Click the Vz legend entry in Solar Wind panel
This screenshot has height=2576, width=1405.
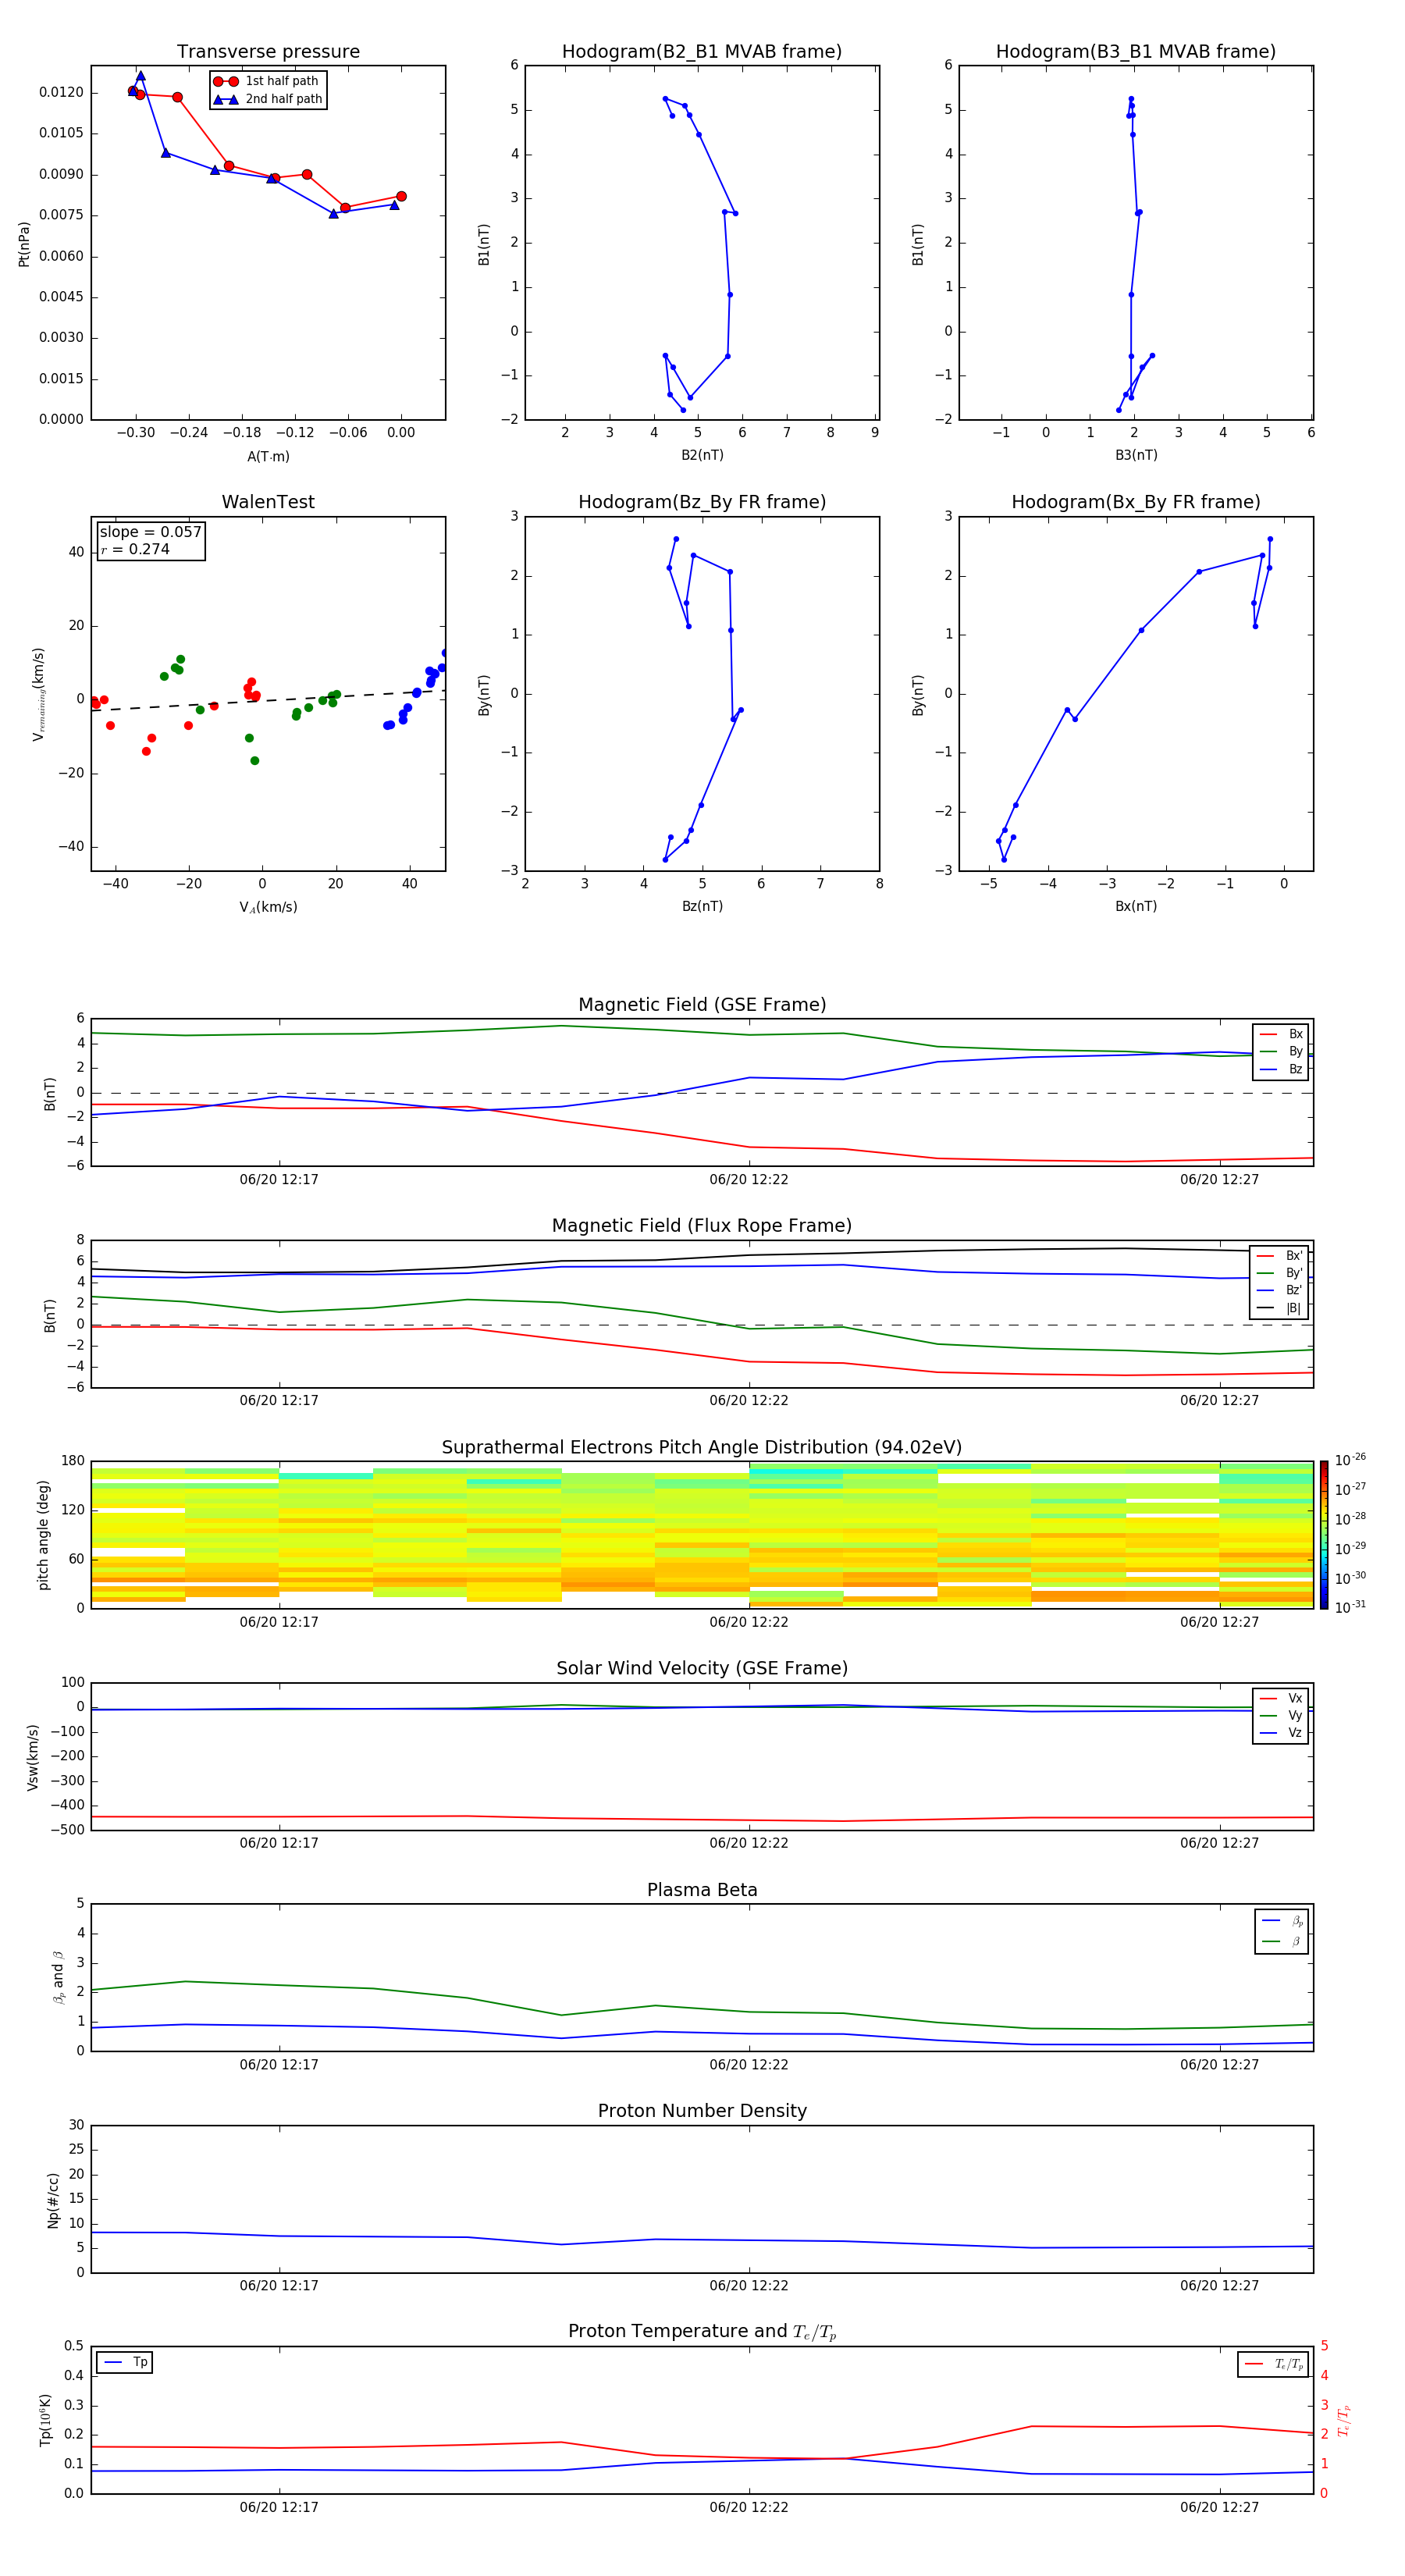[x=1281, y=1733]
